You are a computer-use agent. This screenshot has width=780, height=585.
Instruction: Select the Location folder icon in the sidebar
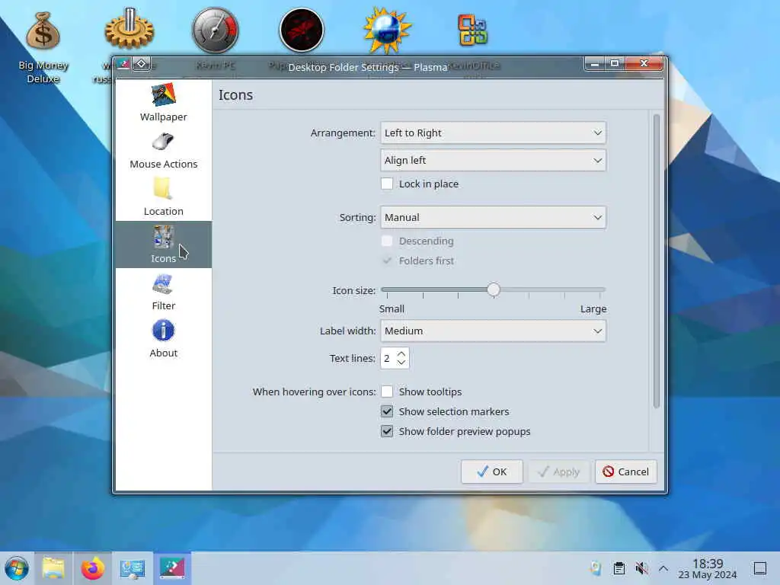click(163, 189)
